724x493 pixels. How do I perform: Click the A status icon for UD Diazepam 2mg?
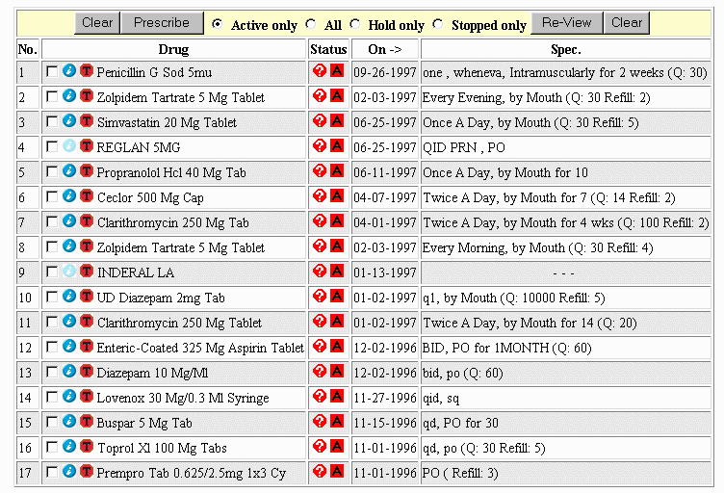337,297
